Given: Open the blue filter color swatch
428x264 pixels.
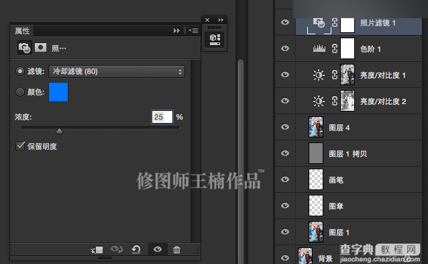Looking at the screenshot, I should (x=58, y=92).
